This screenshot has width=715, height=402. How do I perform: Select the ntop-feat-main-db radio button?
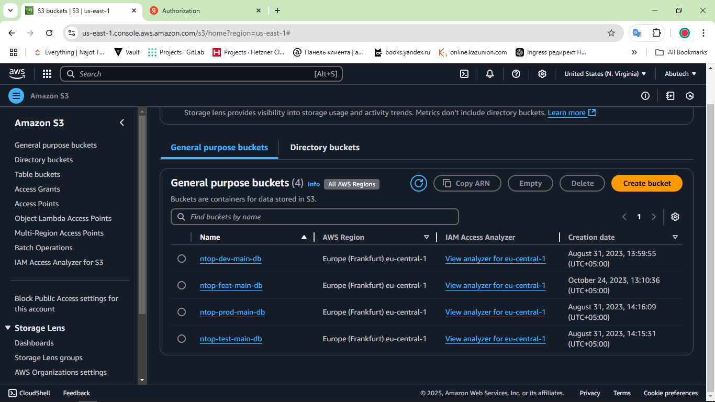click(182, 285)
